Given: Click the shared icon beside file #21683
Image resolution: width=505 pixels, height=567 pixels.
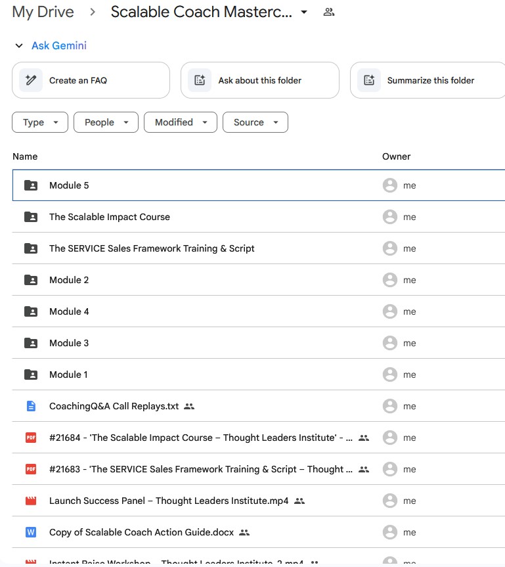Looking at the screenshot, I should pos(364,469).
